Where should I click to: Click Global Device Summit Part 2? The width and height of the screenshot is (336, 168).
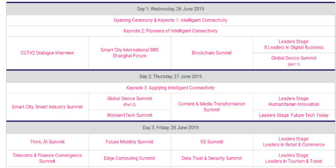(x=130, y=101)
